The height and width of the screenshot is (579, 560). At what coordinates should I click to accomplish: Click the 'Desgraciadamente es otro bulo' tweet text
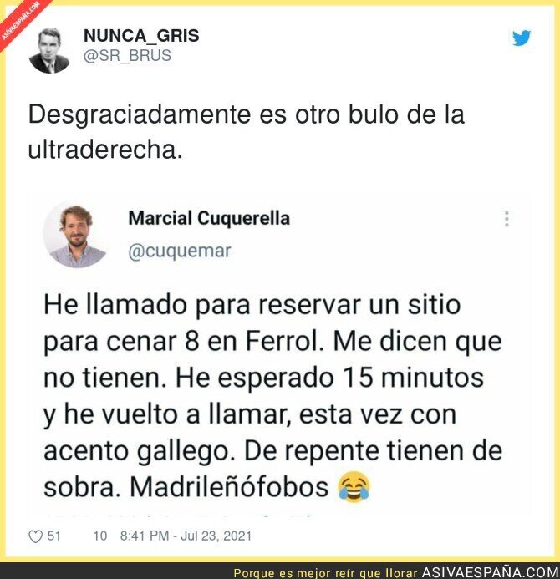(x=247, y=132)
